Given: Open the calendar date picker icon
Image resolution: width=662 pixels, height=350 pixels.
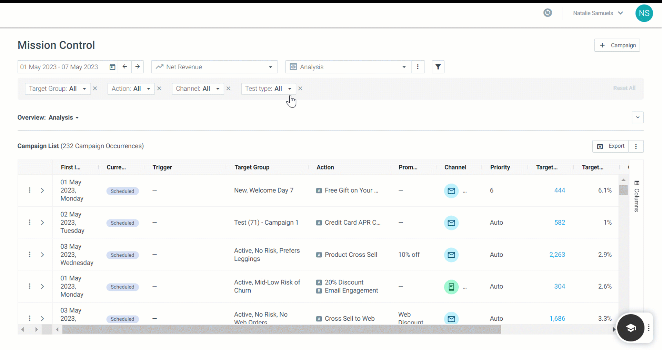Looking at the screenshot, I should [x=112, y=67].
